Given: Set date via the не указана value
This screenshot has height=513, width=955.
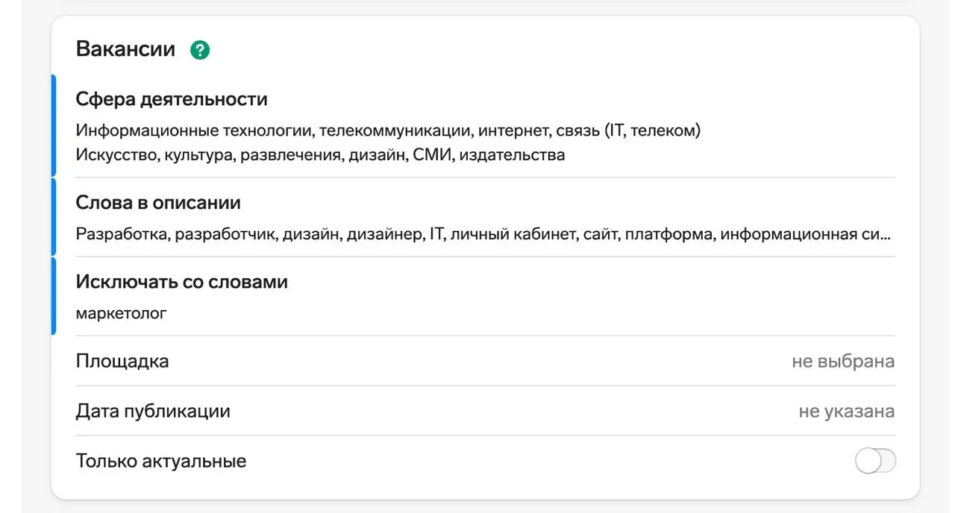Looking at the screenshot, I should [846, 412].
